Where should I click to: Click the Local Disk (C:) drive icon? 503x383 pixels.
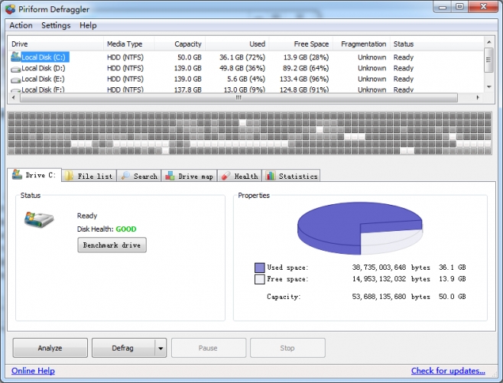click(x=16, y=57)
